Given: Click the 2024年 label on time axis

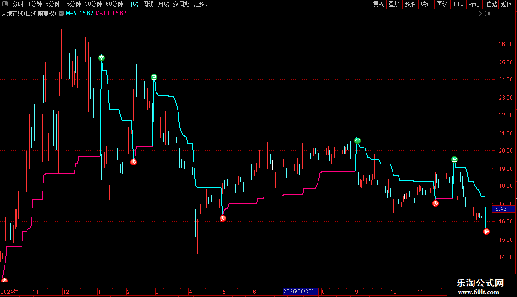Looking at the screenshot, I should coord(10,292).
